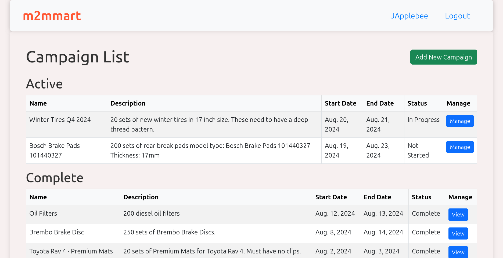Select the Winter Tires campaign name
503x258 pixels.
[60, 119]
